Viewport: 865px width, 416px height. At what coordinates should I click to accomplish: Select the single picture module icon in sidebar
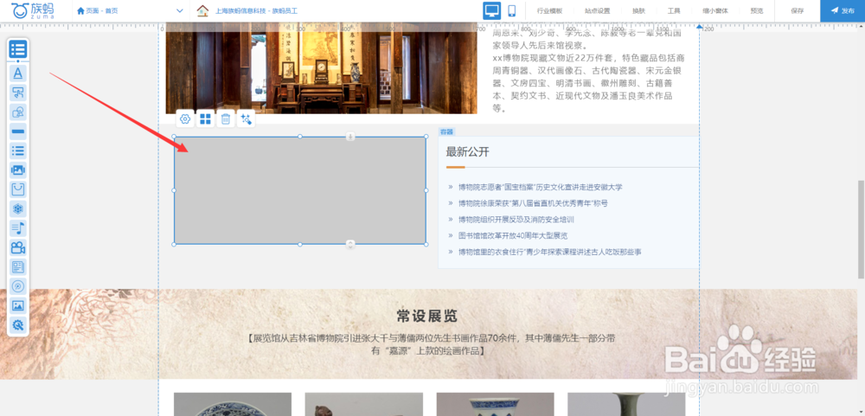coord(17,305)
